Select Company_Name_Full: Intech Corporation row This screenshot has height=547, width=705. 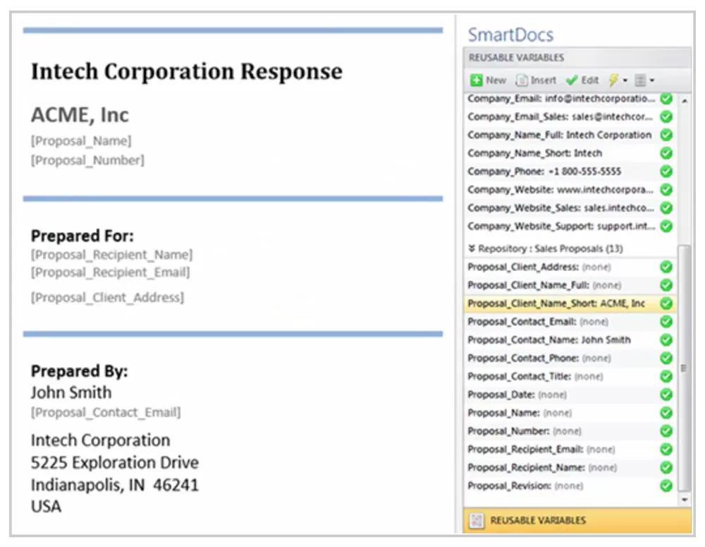pos(570,135)
